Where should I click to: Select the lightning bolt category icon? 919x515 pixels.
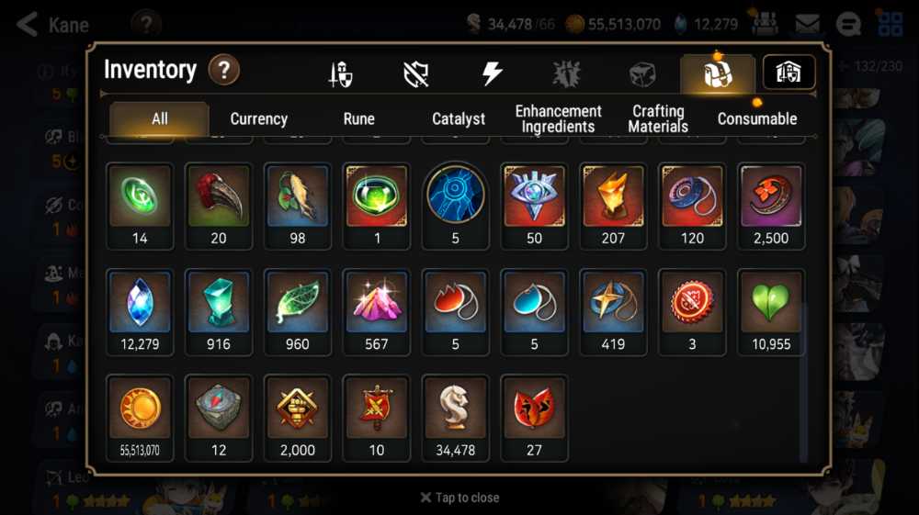[x=492, y=73]
